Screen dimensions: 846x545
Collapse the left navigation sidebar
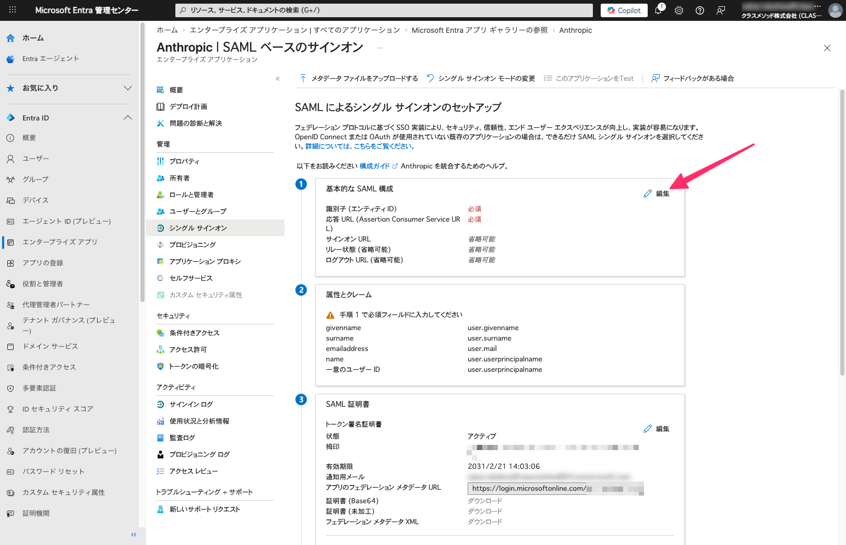point(134,535)
